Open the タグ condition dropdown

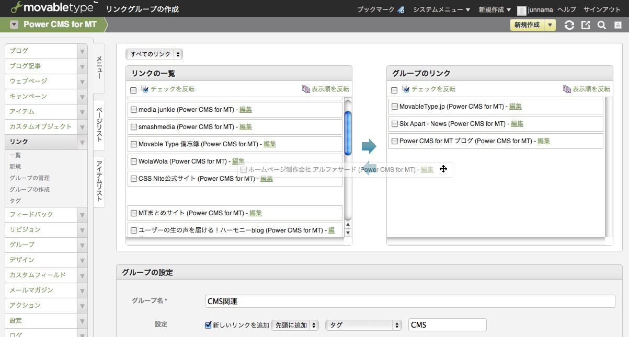click(x=363, y=325)
